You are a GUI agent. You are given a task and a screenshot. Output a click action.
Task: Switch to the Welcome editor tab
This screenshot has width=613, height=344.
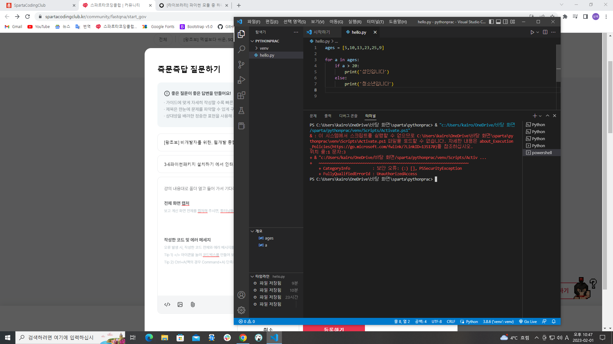click(321, 32)
